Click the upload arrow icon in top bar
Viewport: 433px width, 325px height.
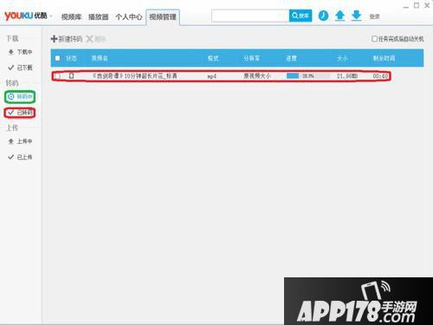(x=339, y=16)
